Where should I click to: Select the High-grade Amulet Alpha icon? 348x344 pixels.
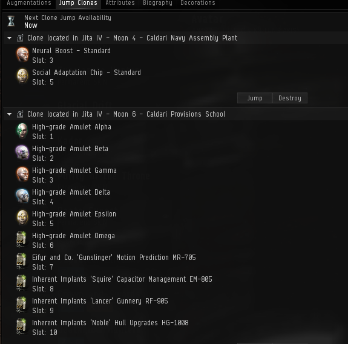[x=22, y=131]
